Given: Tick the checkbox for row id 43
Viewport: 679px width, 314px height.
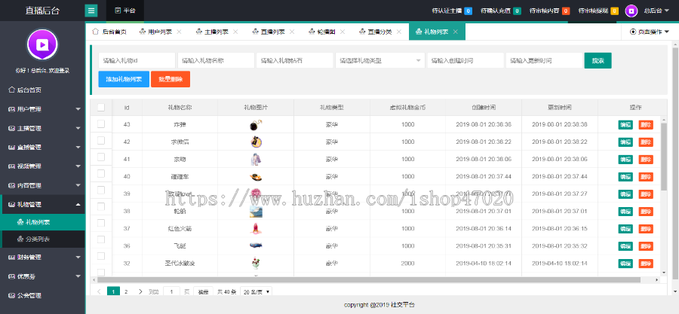Looking at the screenshot, I should (101, 124).
